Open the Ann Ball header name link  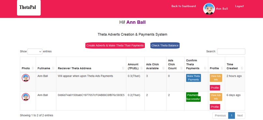coord(222,9)
